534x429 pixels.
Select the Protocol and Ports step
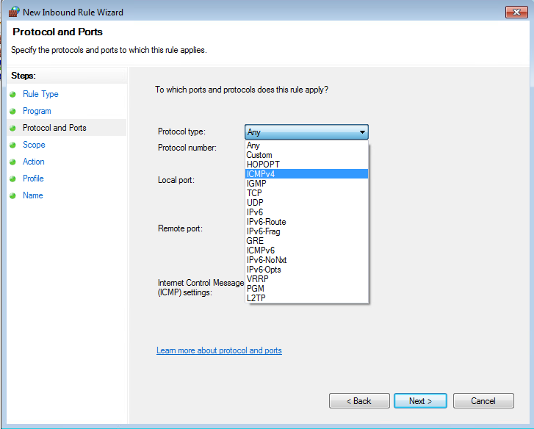[x=54, y=128]
